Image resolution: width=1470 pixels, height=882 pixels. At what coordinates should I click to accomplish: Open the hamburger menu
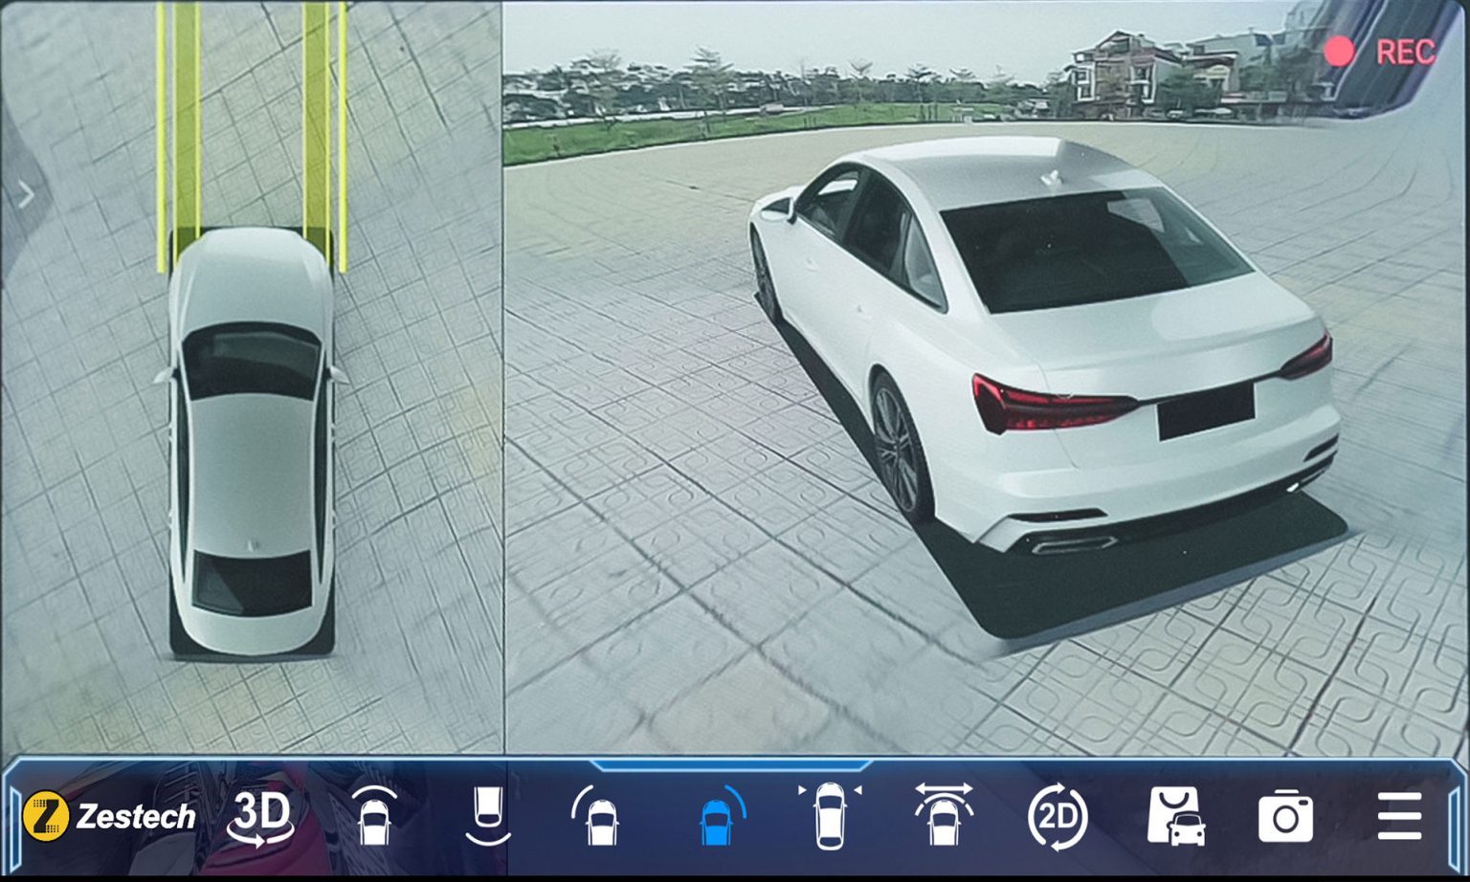click(x=1399, y=817)
